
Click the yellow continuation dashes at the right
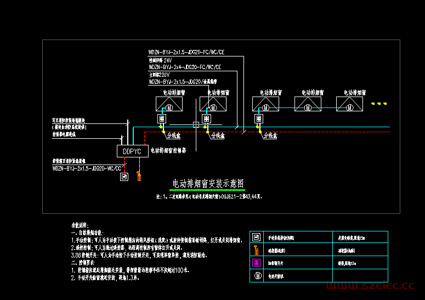click(379, 104)
